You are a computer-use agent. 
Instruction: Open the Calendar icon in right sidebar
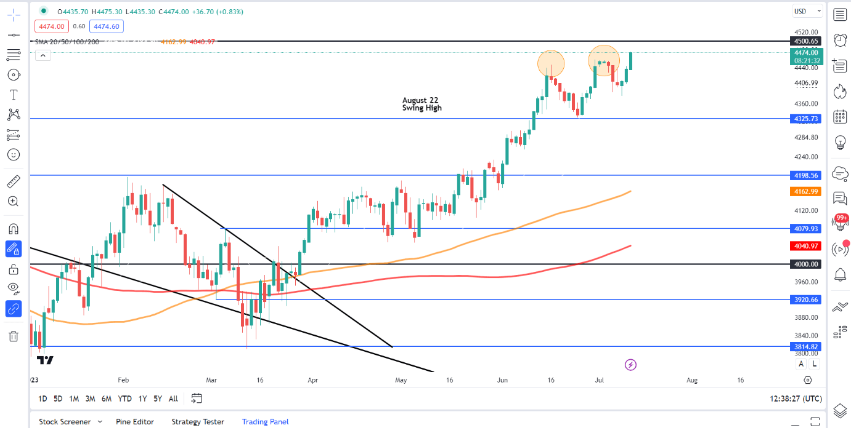coord(839,117)
